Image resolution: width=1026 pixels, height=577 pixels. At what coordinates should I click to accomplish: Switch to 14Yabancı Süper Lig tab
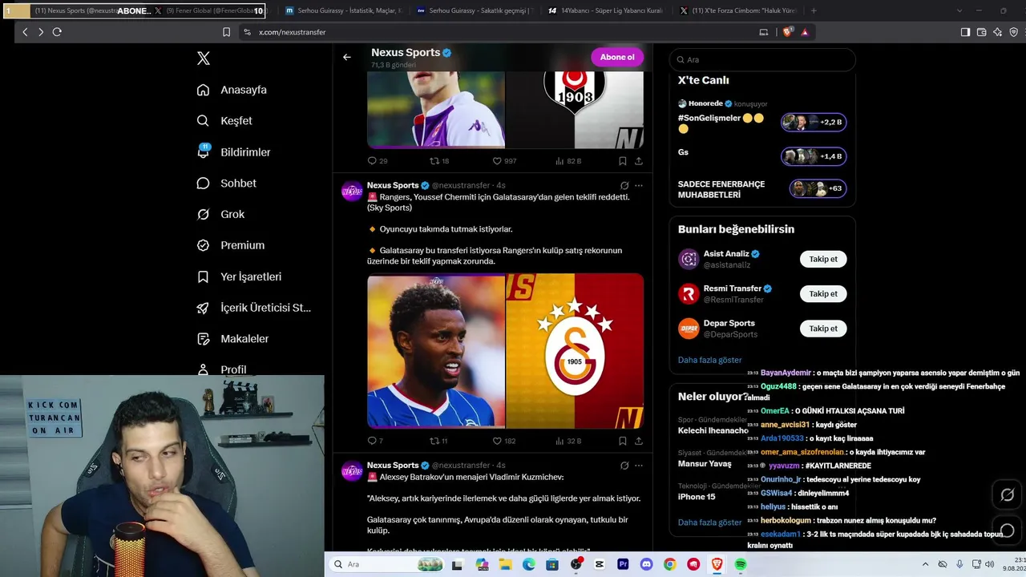pyautogui.click(x=605, y=10)
